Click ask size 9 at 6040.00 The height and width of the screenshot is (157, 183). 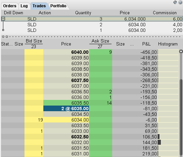coord(111,52)
